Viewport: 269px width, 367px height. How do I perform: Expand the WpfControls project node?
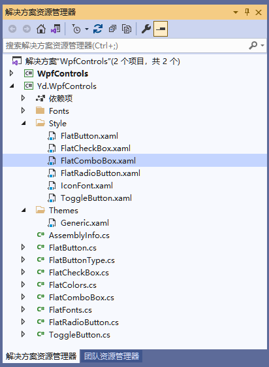[11, 73]
